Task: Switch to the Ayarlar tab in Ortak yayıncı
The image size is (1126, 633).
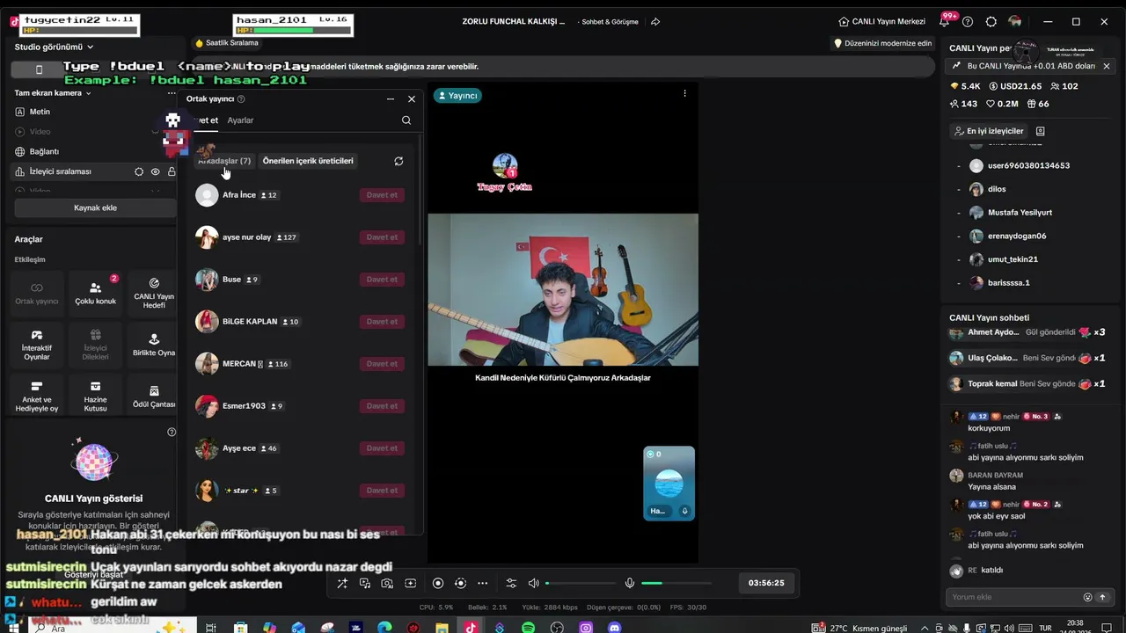Action: click(240, 120)
